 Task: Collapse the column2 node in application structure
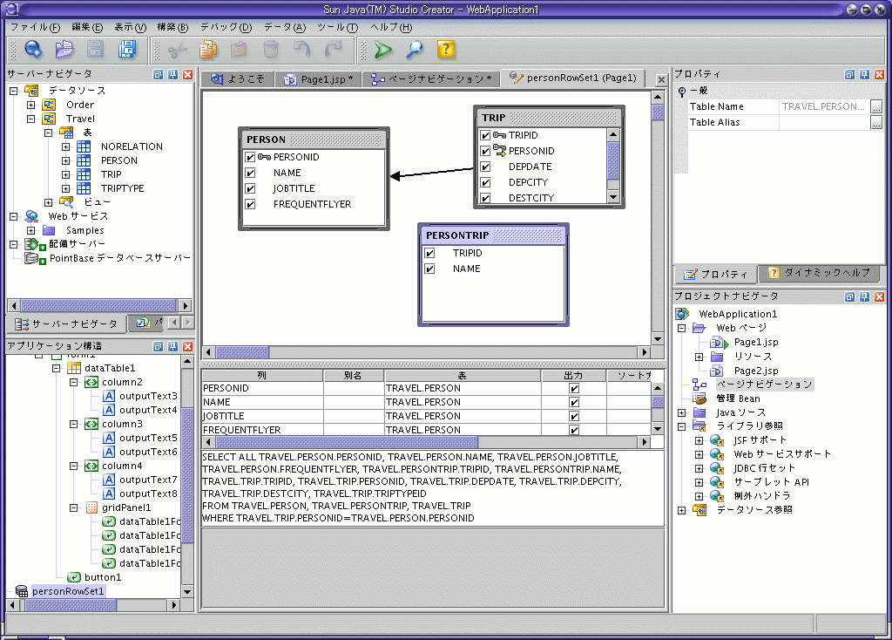(x=73, y=382)
